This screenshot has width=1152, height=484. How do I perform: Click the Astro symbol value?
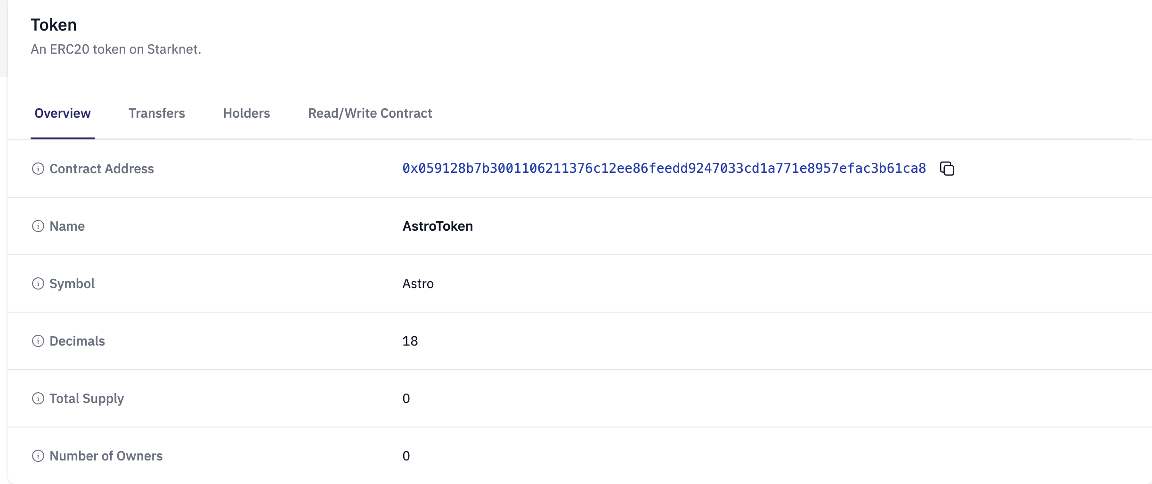(x=418, y=283)
